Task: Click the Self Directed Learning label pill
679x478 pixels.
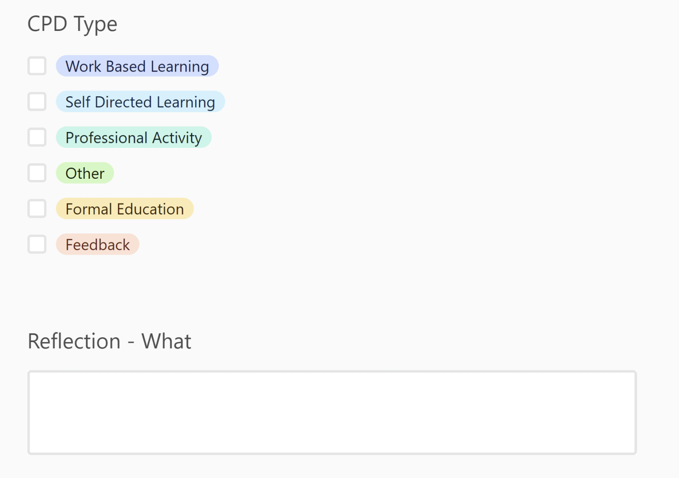Action: (x=140, y=102)
